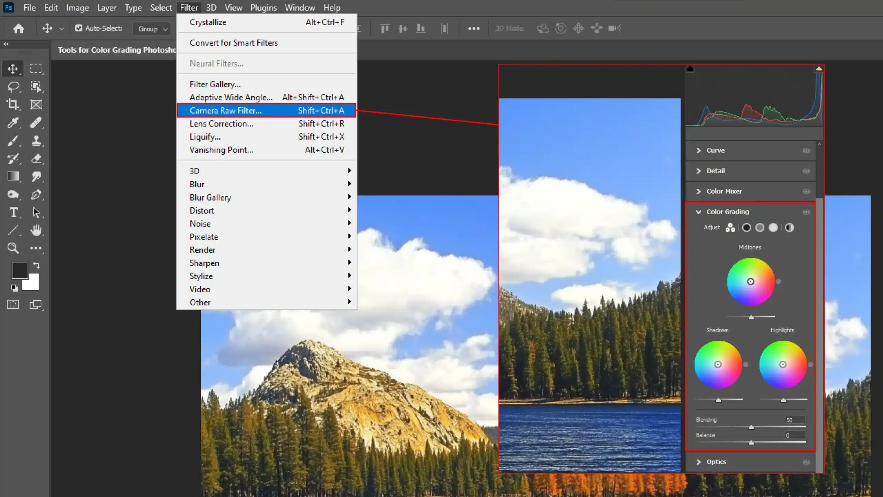Select the Brush tool
Screen dimensions: 883x497
(x=13, y=140)
